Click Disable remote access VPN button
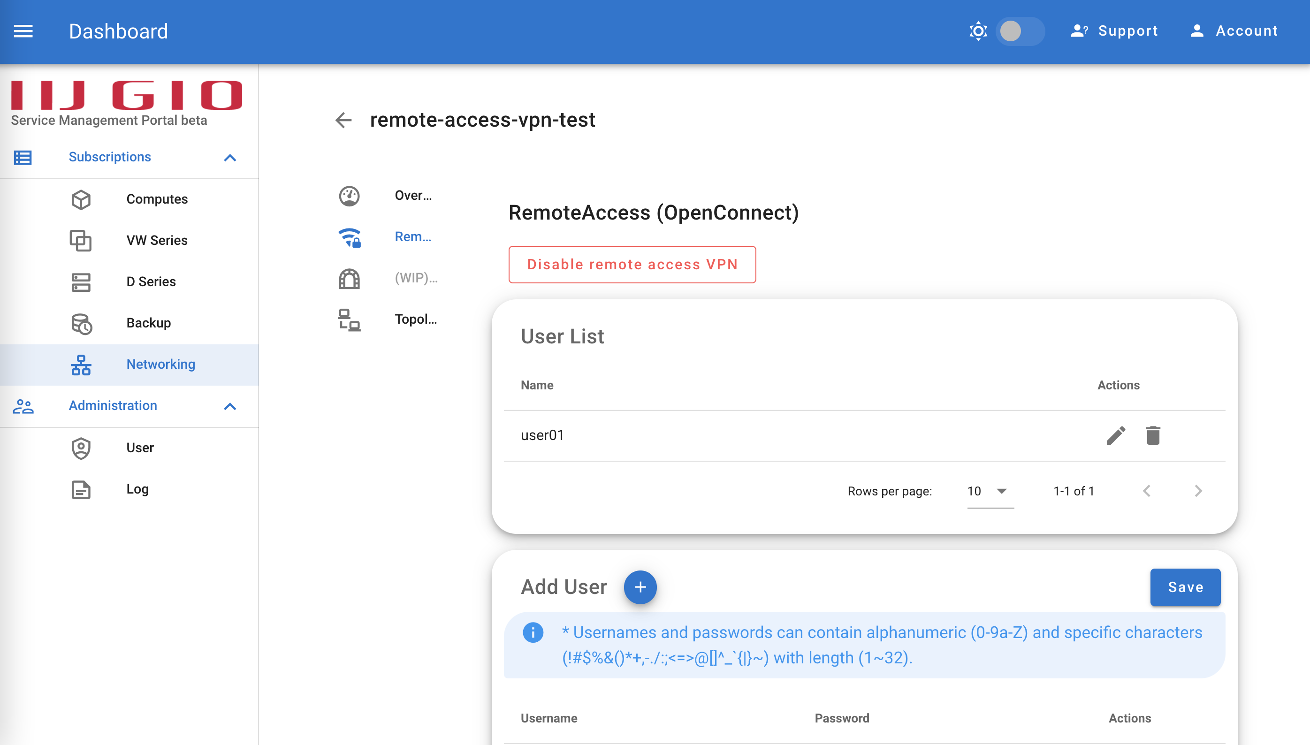The width and height of the screenshot is (1310, 745). (x=632, y=265)
